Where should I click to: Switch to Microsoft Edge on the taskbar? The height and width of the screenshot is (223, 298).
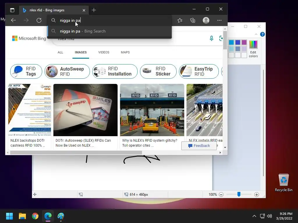point(48,216)
